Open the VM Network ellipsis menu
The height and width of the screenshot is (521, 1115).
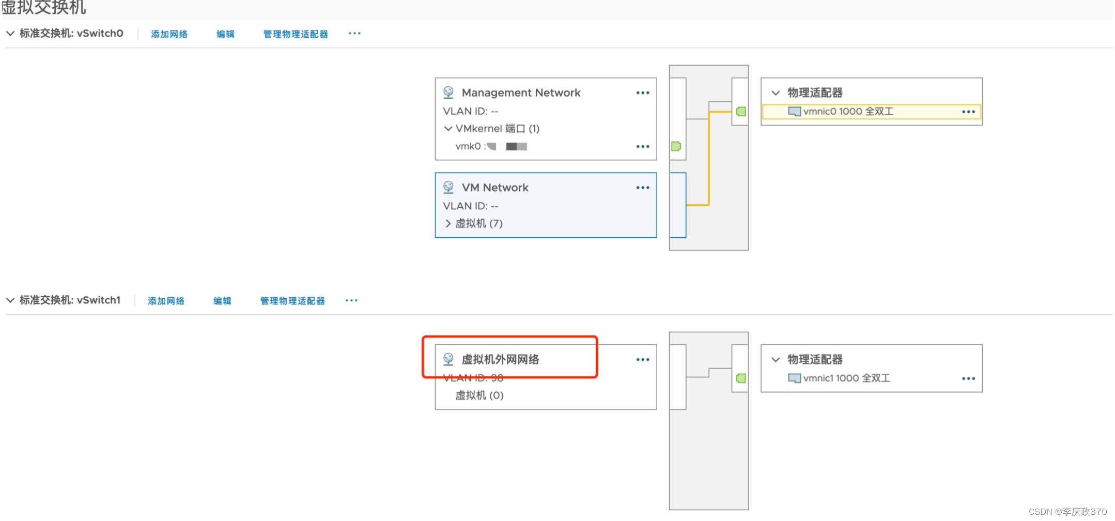642,188
